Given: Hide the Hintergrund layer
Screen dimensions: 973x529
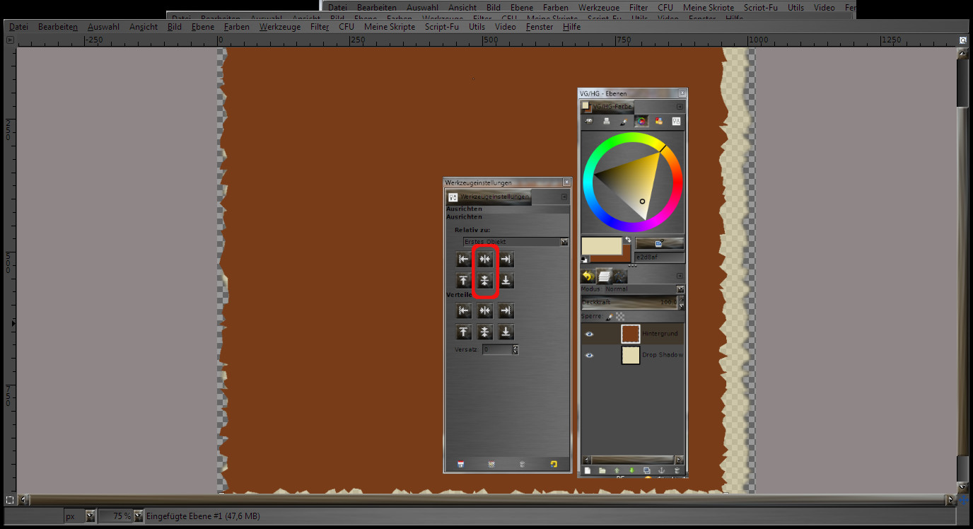Looking at the screenshot, I should [589, 334].
